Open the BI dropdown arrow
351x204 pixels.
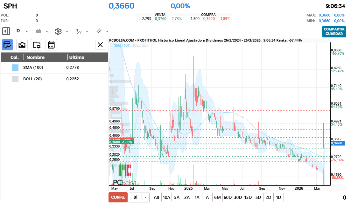(145, 197)
